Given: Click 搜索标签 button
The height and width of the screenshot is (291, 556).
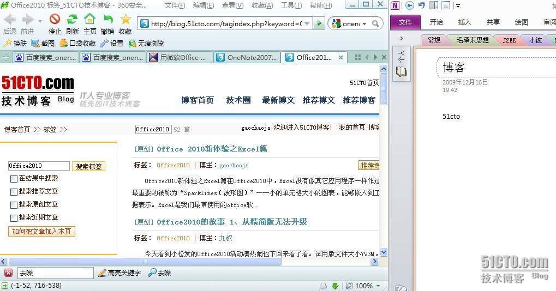Looking at the screenshot, I should [88, 166].
